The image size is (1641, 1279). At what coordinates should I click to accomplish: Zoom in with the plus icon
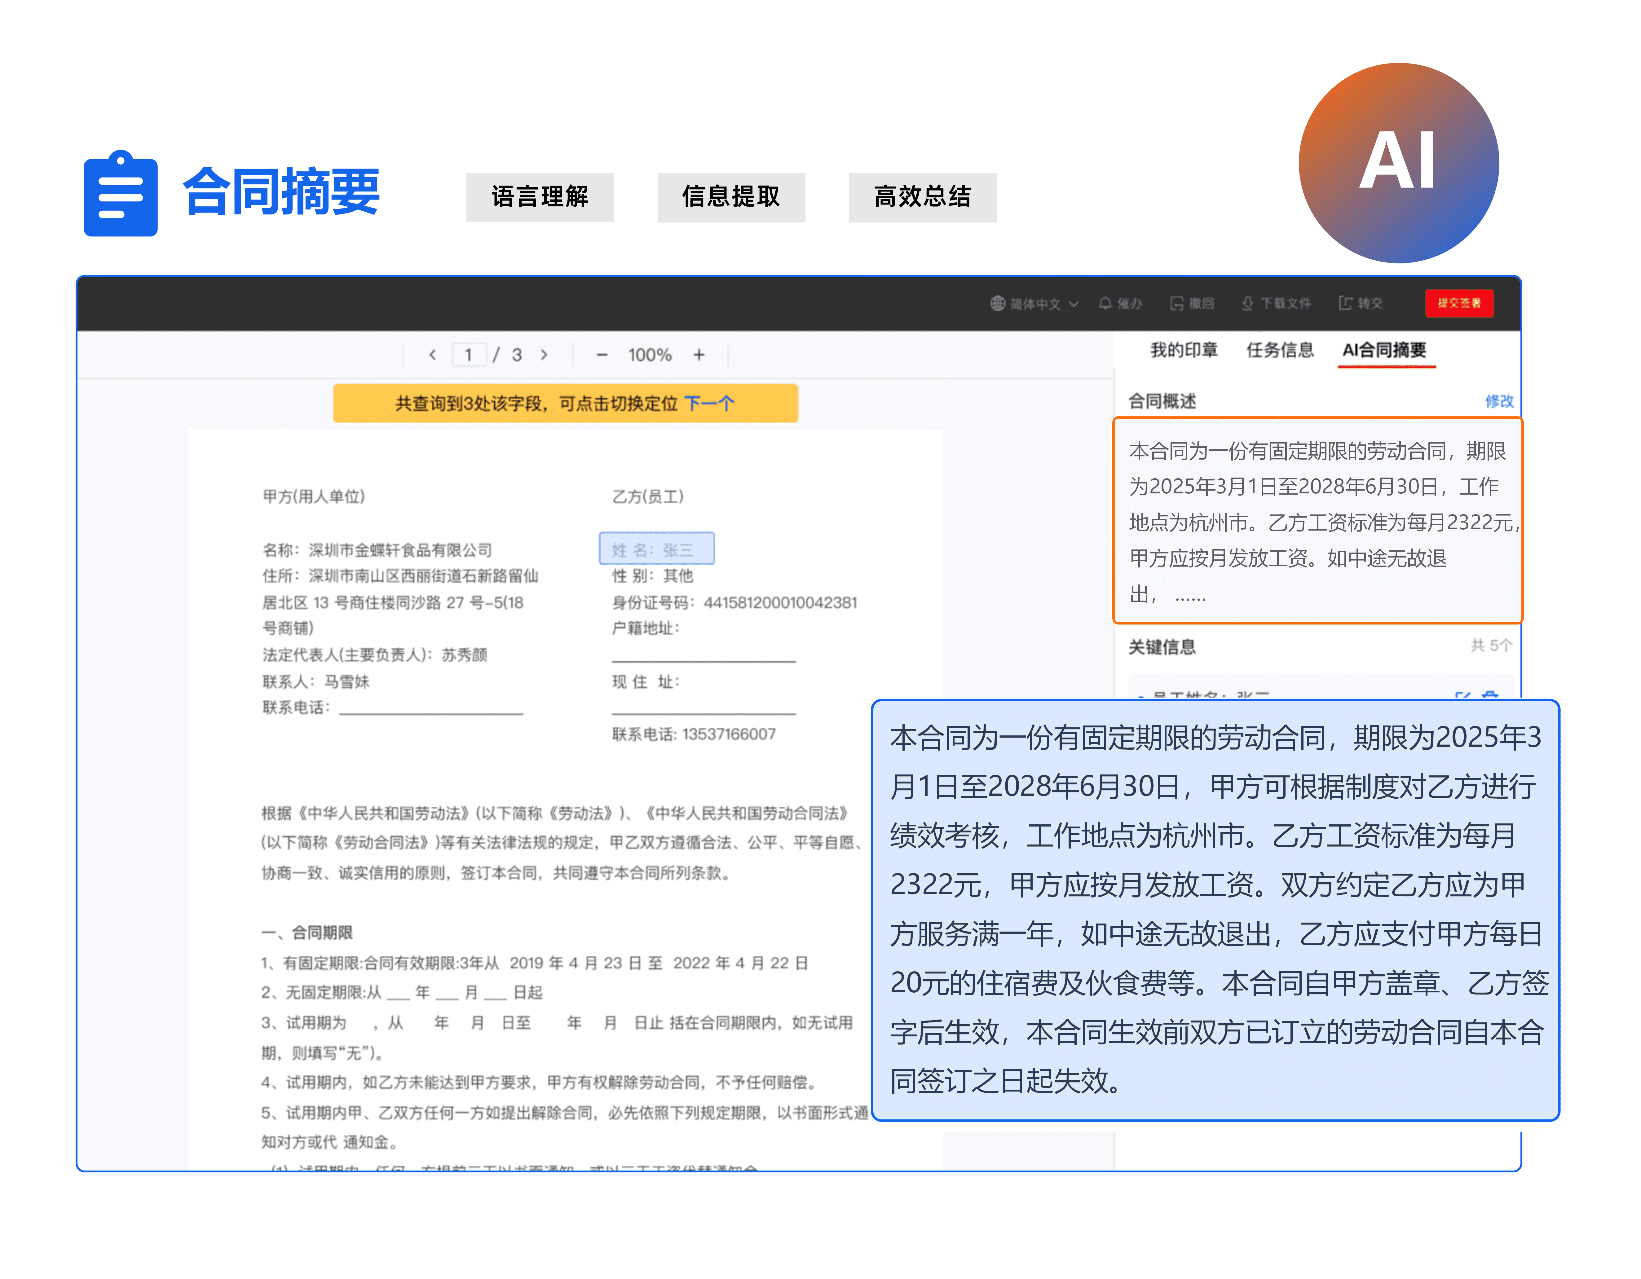pyautogui.click(x=699, y=355)
